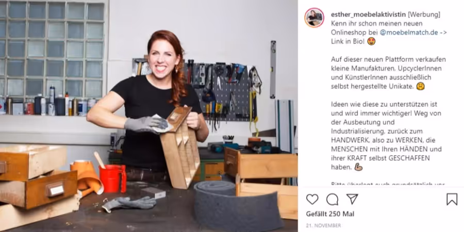Click the workshop photo of the woman
464x232 pixels.
(x=149, y=116)
